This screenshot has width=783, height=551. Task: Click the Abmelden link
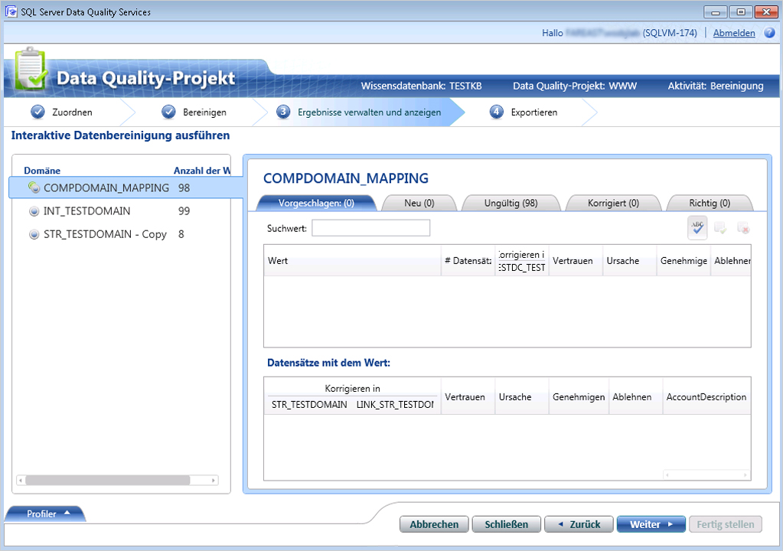733,33
